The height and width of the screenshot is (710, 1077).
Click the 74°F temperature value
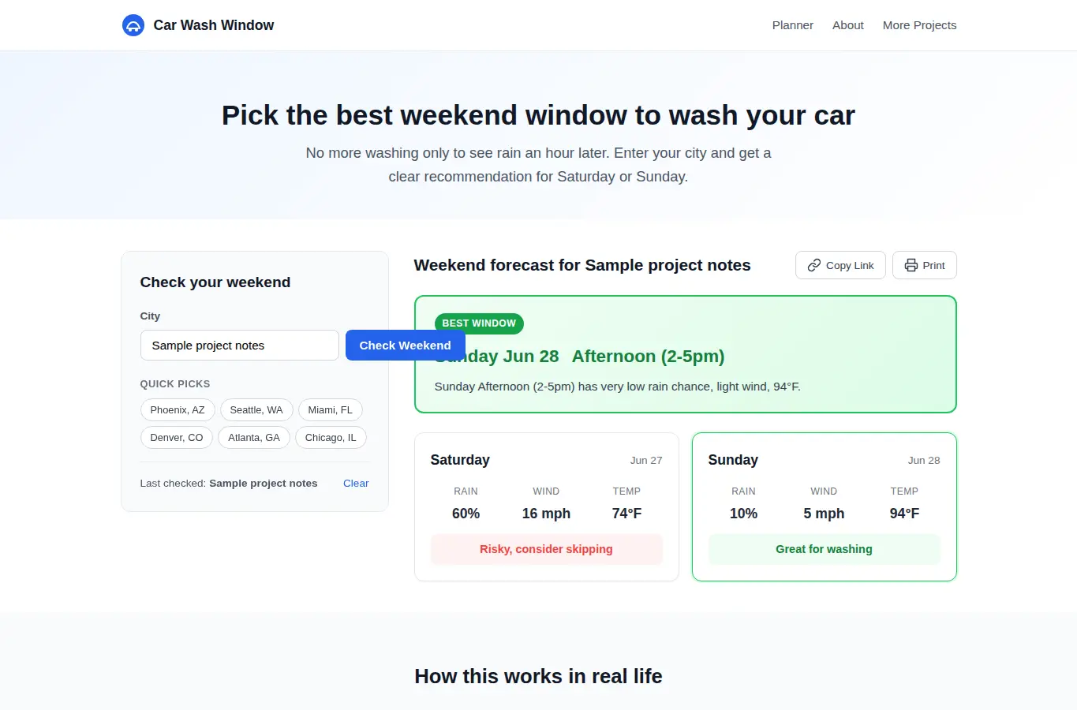(x=626, y=514)
